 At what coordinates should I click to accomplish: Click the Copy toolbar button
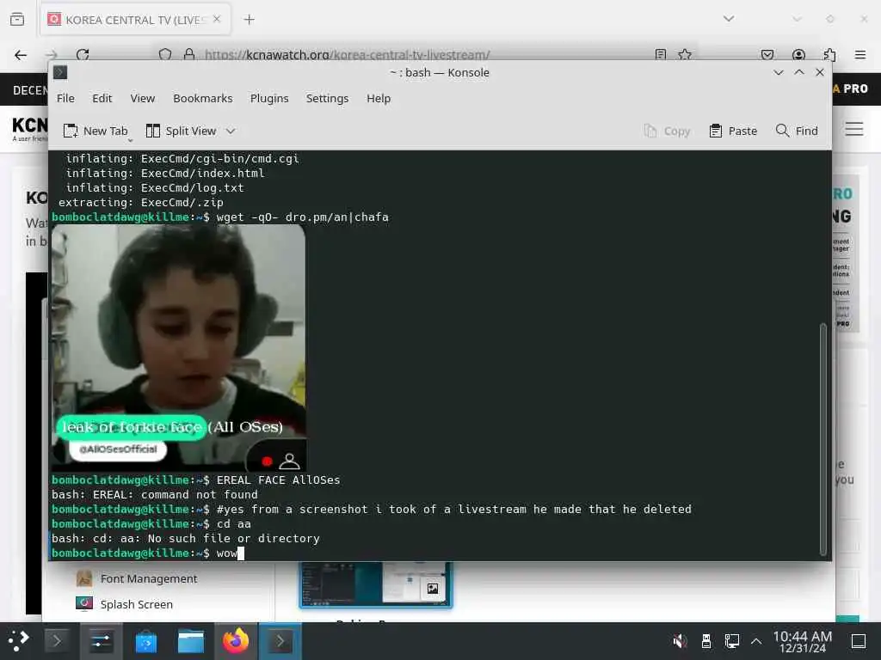(667, 131)
